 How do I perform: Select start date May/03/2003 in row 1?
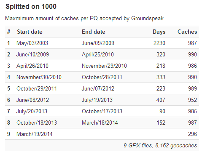click(32, 43)
